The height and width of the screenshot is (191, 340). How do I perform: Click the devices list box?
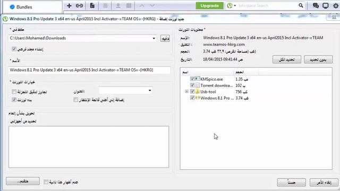pyautogui.click(x=89, y=147)
